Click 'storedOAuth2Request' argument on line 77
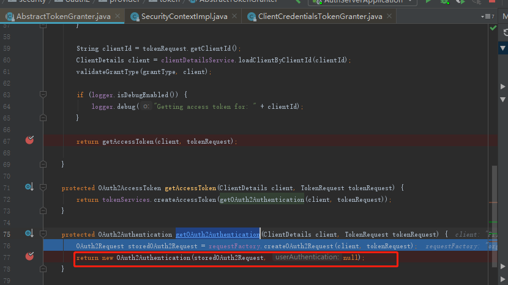This screenshot has height=285, width=508. tap(229, 257)
